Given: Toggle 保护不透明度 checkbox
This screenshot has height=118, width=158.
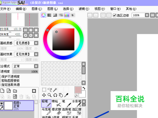Looking at the screenshot, I should tap(0, 77).
